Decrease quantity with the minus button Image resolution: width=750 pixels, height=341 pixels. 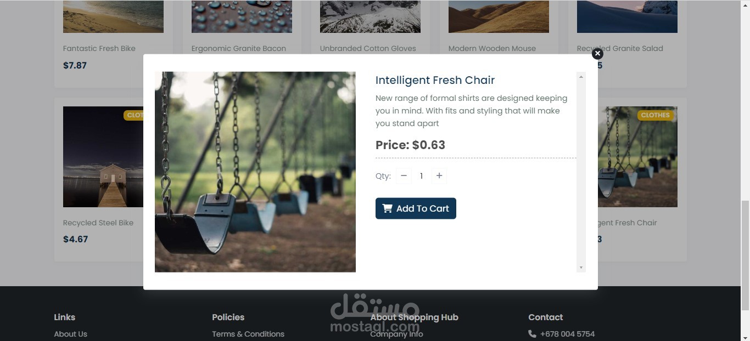point(404,175)
